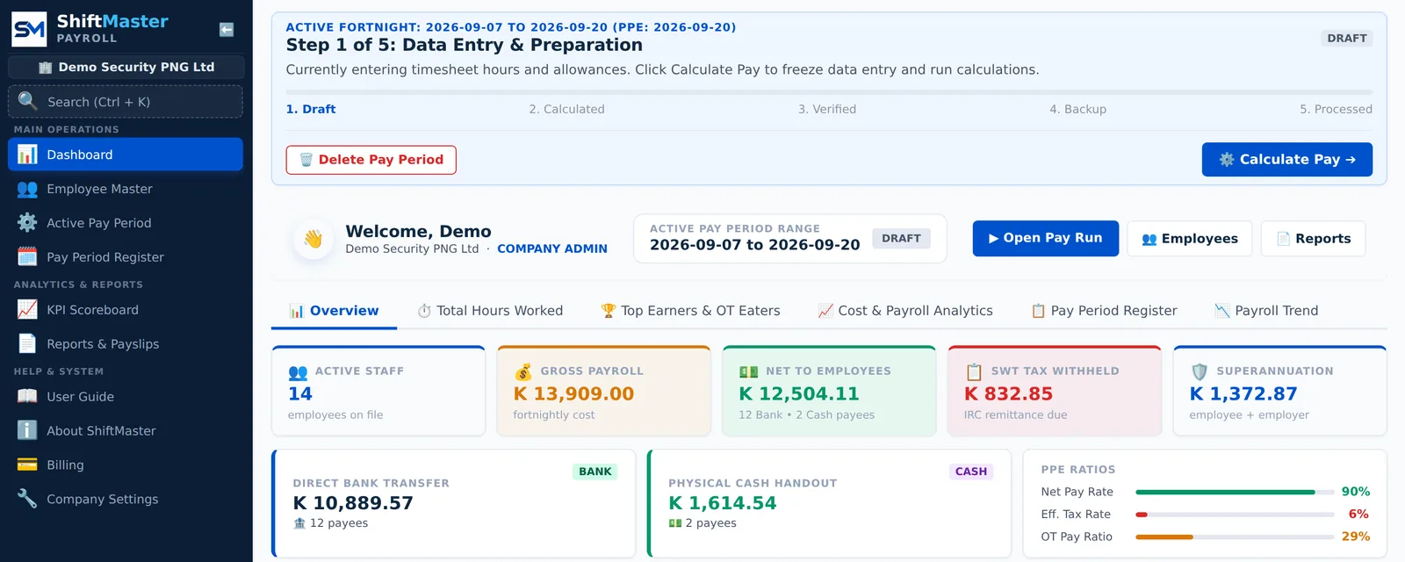1405x562 pixels.
Task: Click the K 13,909.00 gross payroll value
Action: pyautogui.click(x=573, y=393)
